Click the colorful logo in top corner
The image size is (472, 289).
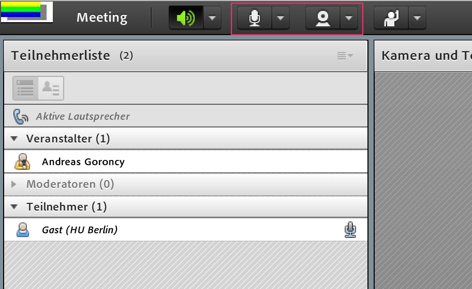(23, 12)
